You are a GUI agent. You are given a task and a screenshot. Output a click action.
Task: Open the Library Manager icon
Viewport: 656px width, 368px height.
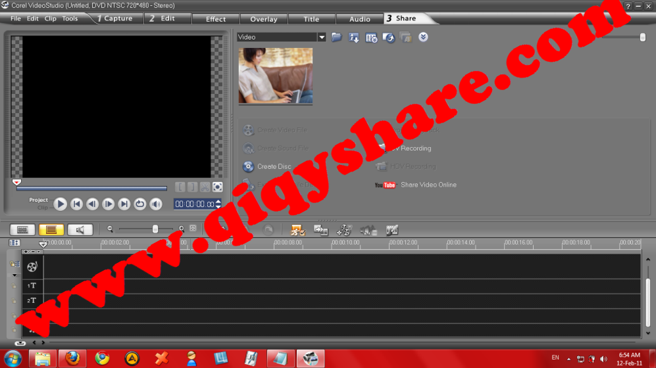(x=371, y=37)
